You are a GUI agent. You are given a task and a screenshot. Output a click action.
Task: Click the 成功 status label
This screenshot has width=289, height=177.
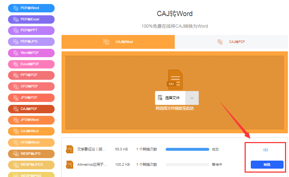[x=215, y=149]
